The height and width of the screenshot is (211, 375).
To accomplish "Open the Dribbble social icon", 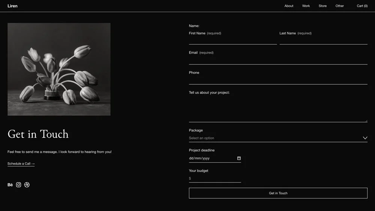I will (27, 185).
